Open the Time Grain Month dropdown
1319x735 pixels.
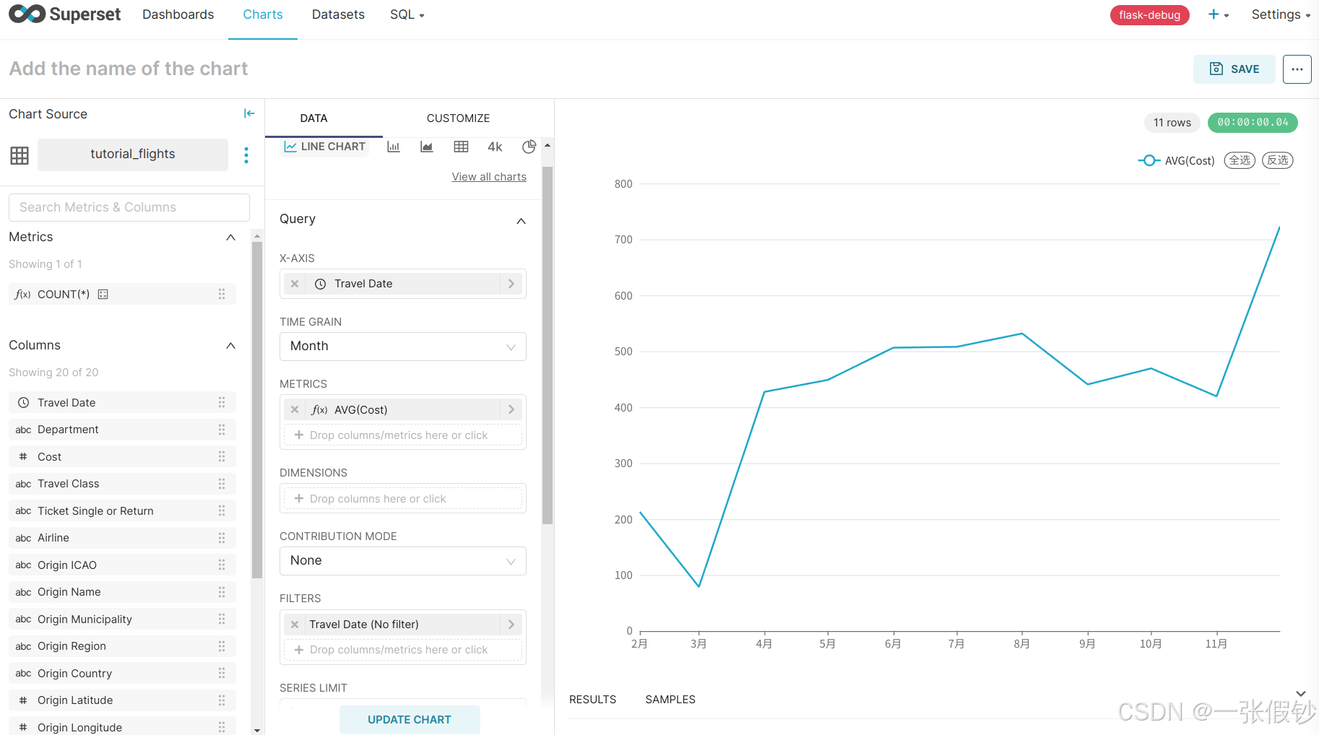pyautogui.click(x=402, y=347)
